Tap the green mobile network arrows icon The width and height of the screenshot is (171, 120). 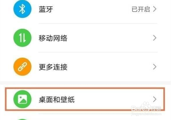point(22,38)
